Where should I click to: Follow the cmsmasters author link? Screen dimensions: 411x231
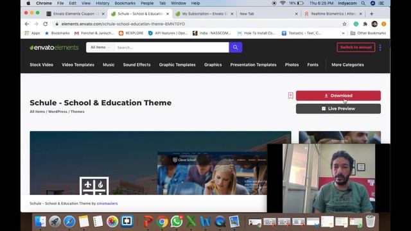click(107, 203)
